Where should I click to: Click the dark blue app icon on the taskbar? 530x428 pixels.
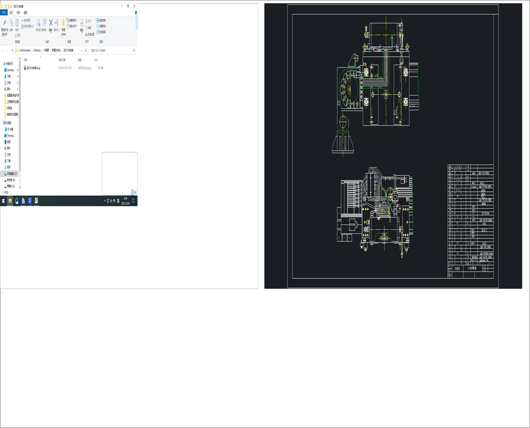tap(30, 201)
